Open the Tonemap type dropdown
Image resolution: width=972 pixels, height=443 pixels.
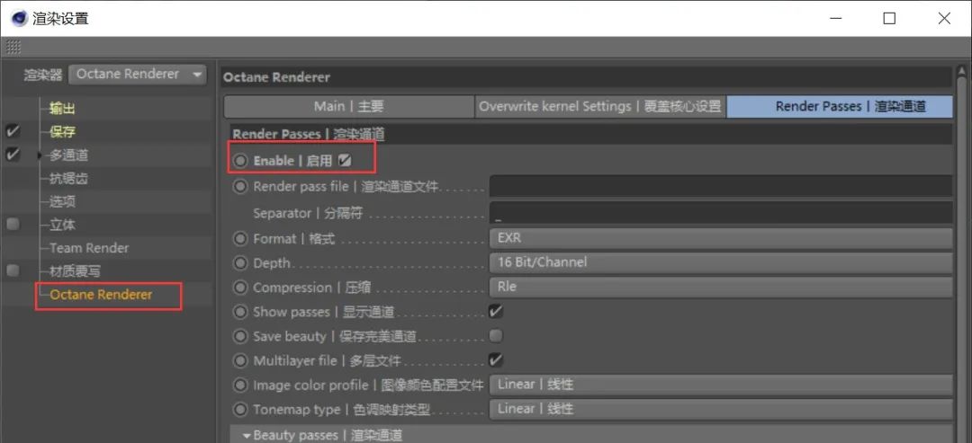point(720,409)
